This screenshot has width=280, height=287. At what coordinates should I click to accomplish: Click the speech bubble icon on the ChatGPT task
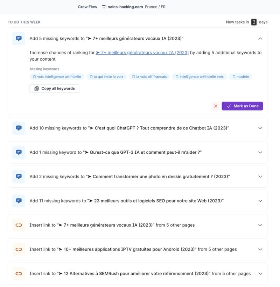pyautogui.click(x=19, y=128)
